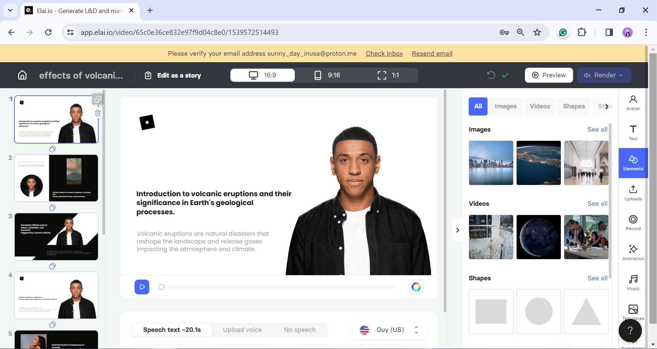The height and width of the screenshot is (349, 657).
Task: Click the Resend email link
Action: [432, 54]
